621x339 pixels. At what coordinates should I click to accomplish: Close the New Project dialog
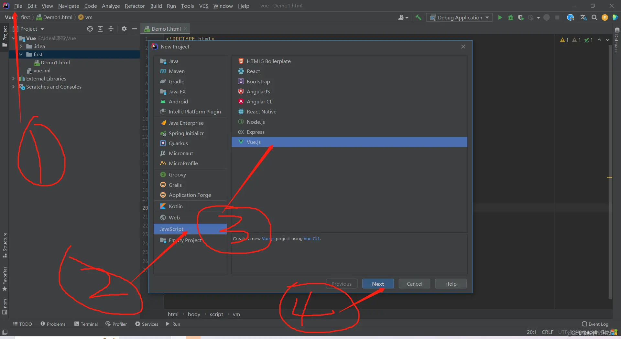[x=463, y=47]
